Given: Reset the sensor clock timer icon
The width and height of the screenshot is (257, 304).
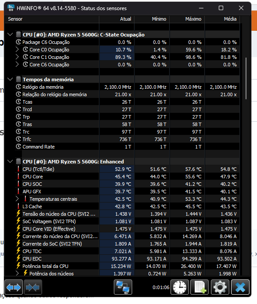Looking at the screenshot, I should pos(180,287).
